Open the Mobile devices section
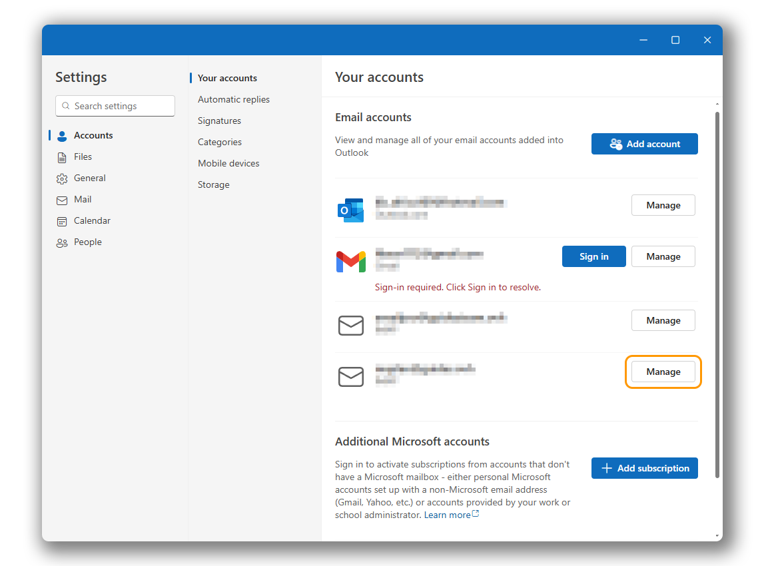The width and height of the screenshot is (766, 566). (228, 163)
